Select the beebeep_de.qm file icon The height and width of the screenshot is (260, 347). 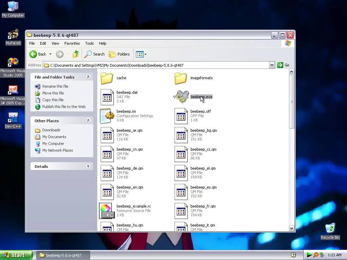(x=107, y=173)
